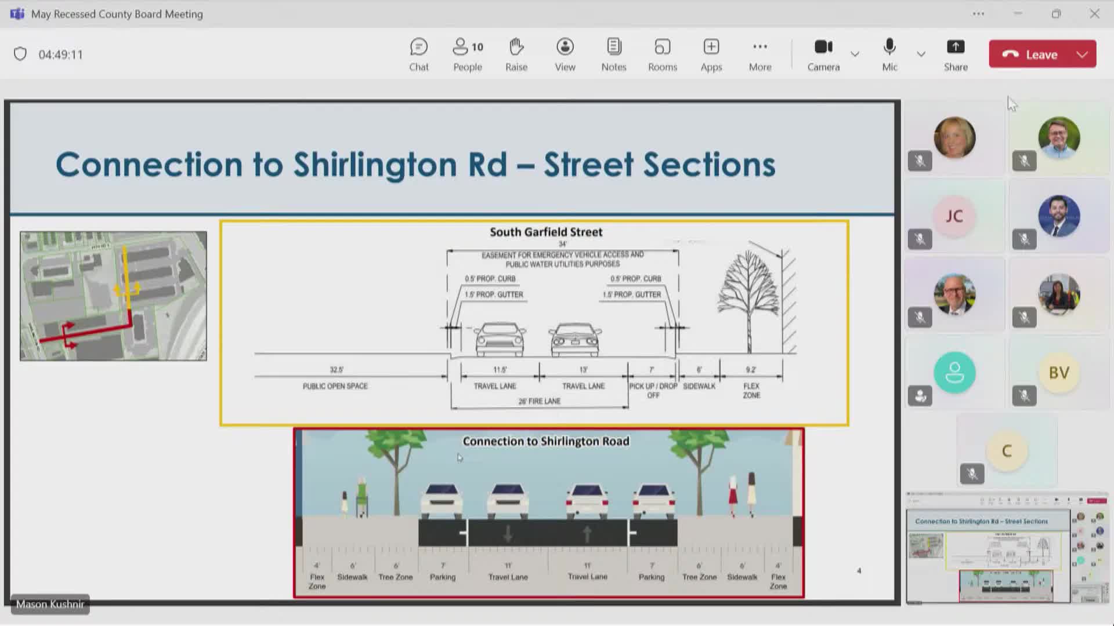The width and height of the screenshot is (1114, 626).
Task: Expand Camera device options arrow
Action: click(x=855, y=54)
